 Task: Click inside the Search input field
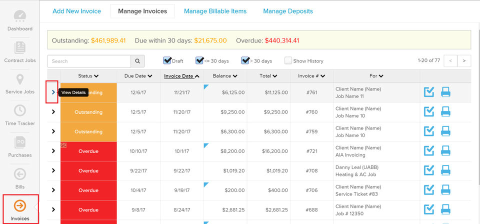[x=89, y=61]
